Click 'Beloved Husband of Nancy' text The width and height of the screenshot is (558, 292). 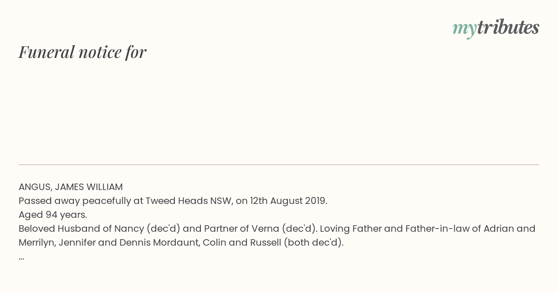[80, 229]
